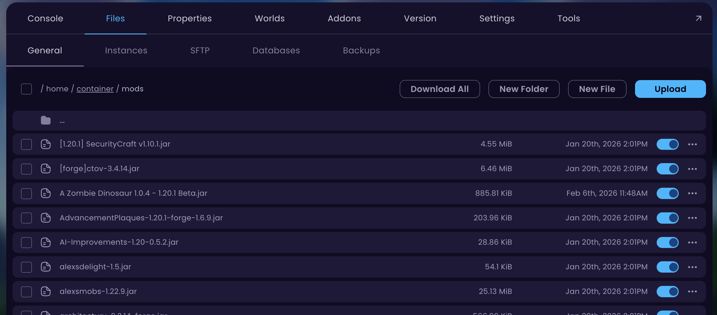Go to the Worlds tab

270,18
